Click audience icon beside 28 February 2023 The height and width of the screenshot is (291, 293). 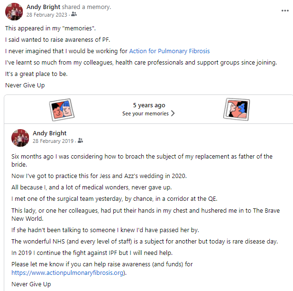click(73, 15)
